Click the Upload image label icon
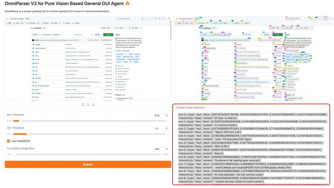 [7, 19]
